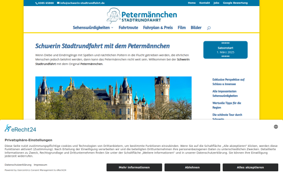Open the Fahrtroute menu item
Image resolution: width=283 pixels, height=176 pixels.
[128, 28]
